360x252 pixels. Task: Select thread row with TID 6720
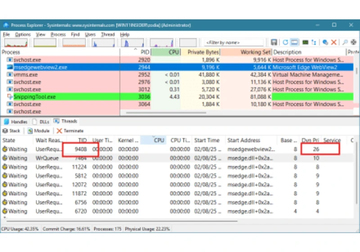coord(177,211)
